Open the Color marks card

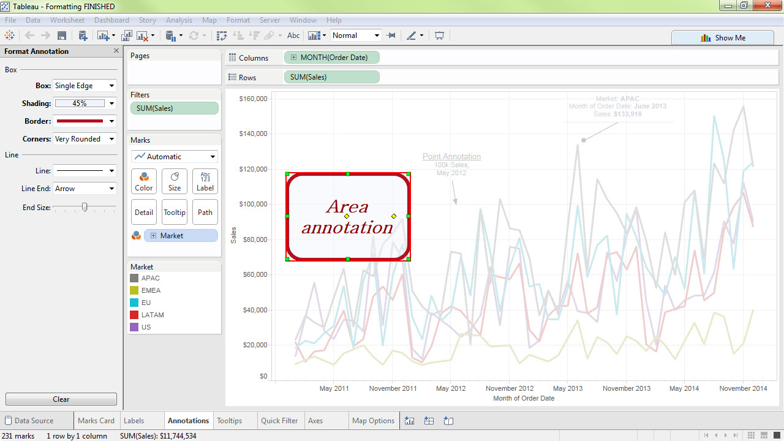pyautogui.click(x=144, y=181)
